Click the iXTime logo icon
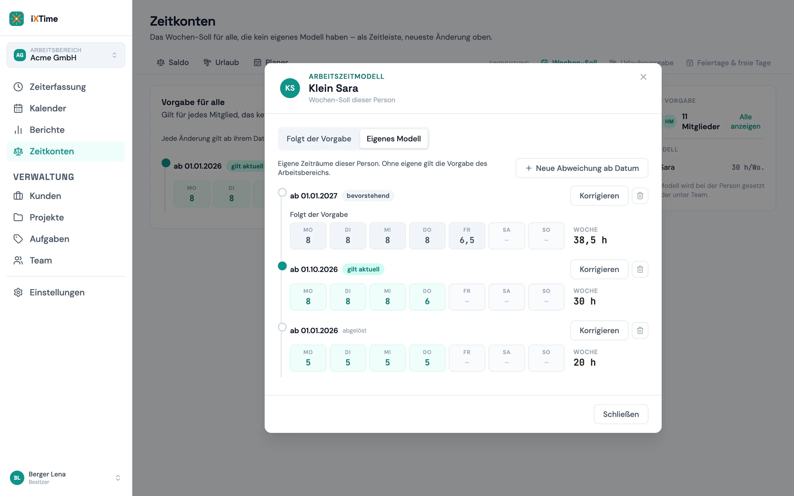 (x=17, y=19)
